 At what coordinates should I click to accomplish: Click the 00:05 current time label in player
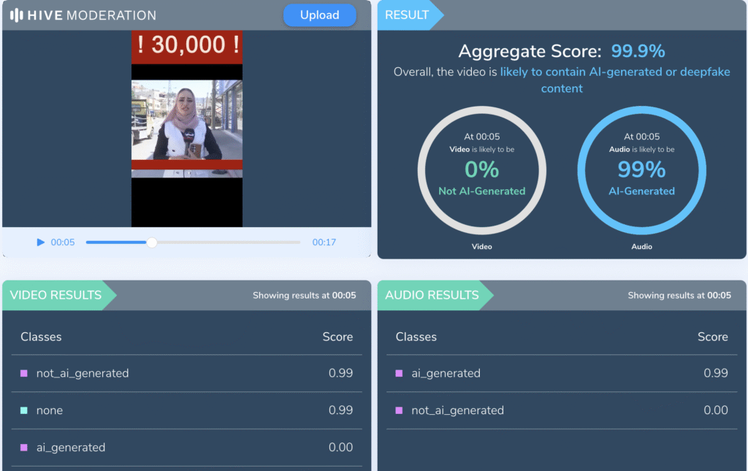point(62,242)
